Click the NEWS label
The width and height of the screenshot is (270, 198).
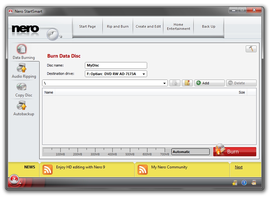pos(30,167)
